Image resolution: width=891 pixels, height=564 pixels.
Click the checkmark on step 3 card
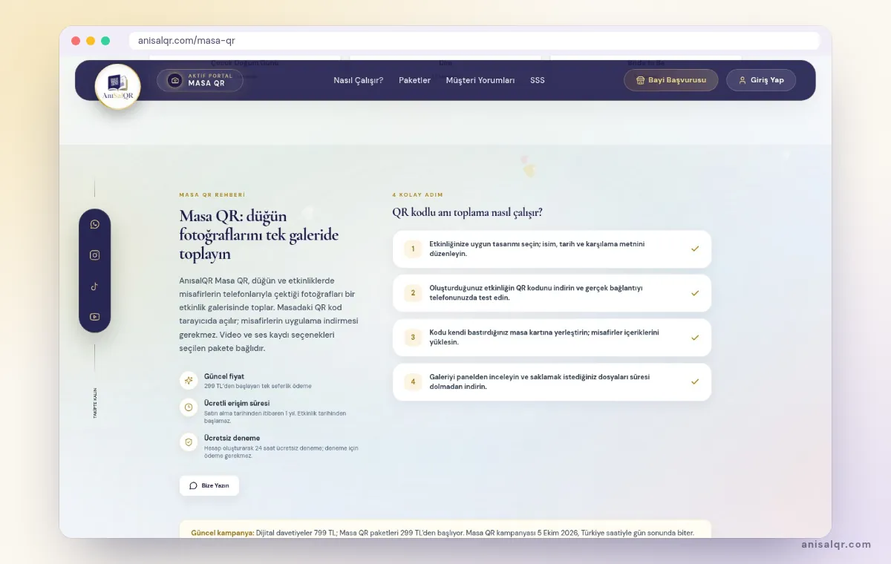[x=695, y=338]
